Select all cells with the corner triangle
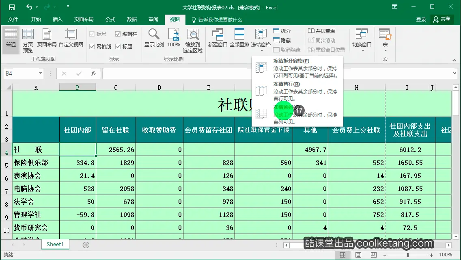This screenshot has height=260, width=461. (x=9, y=87)
